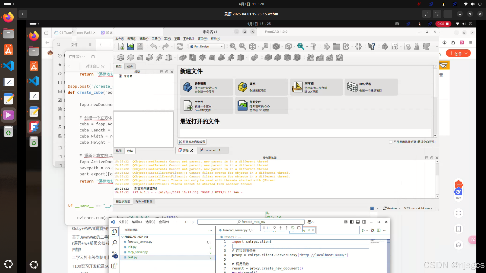Toggle VS Code primary sidebar layout button
Screen dimensions: 486x273
coord(352,222)
